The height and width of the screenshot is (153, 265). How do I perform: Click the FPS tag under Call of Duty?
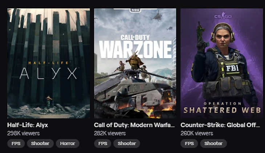[x=103, y=144]
